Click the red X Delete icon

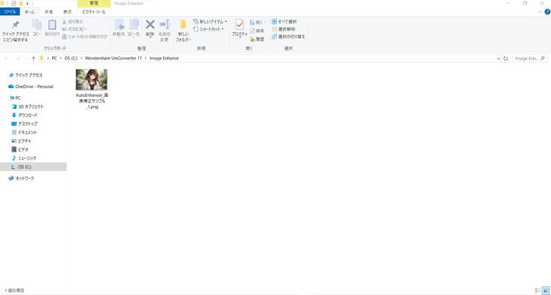[x=150, y=24]
